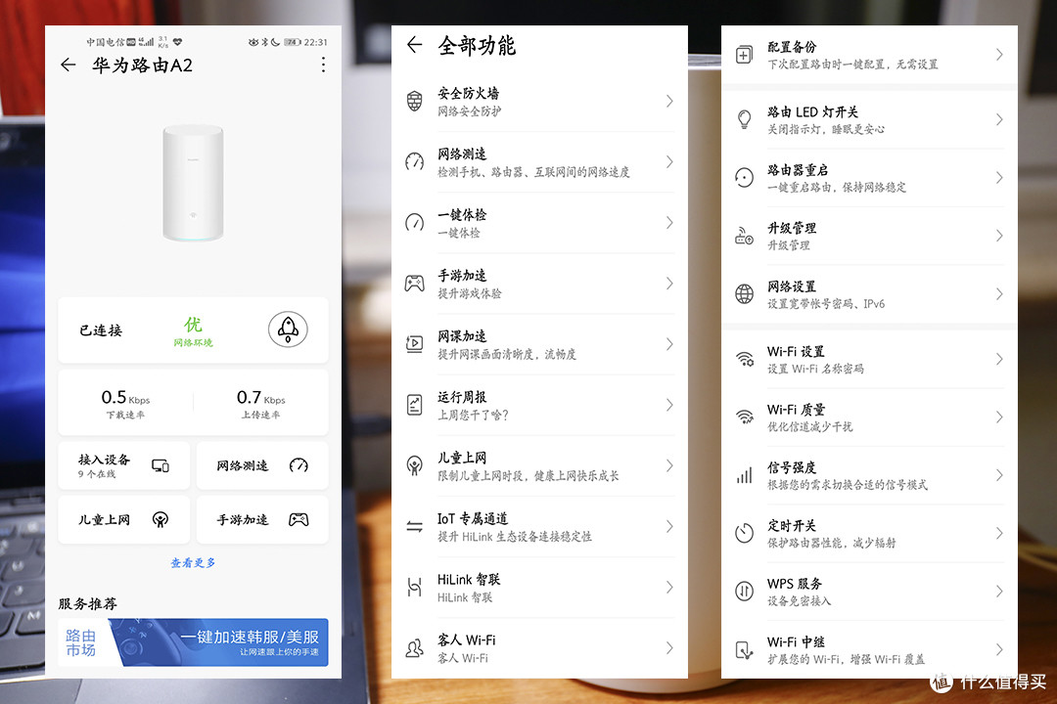Expand the 网络测速 row chevron
The height and width of the screenshot is (704, 1057).
(668, 161)
